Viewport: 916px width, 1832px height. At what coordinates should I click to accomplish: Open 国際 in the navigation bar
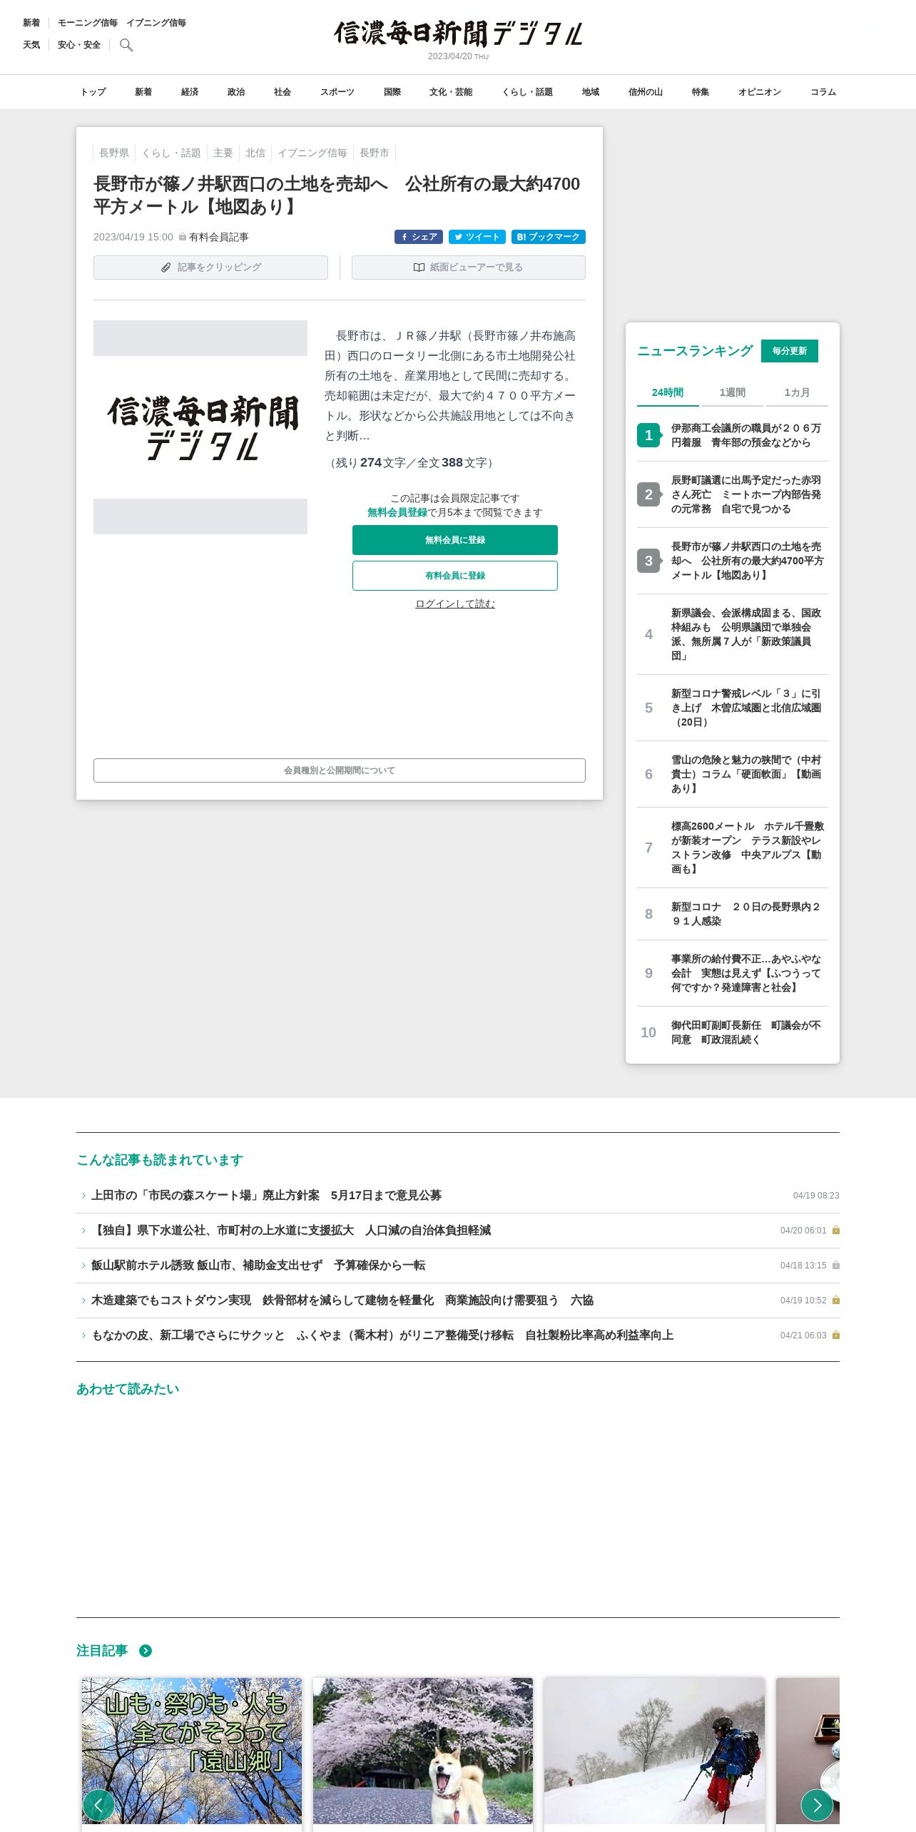[x=392, y=92]
